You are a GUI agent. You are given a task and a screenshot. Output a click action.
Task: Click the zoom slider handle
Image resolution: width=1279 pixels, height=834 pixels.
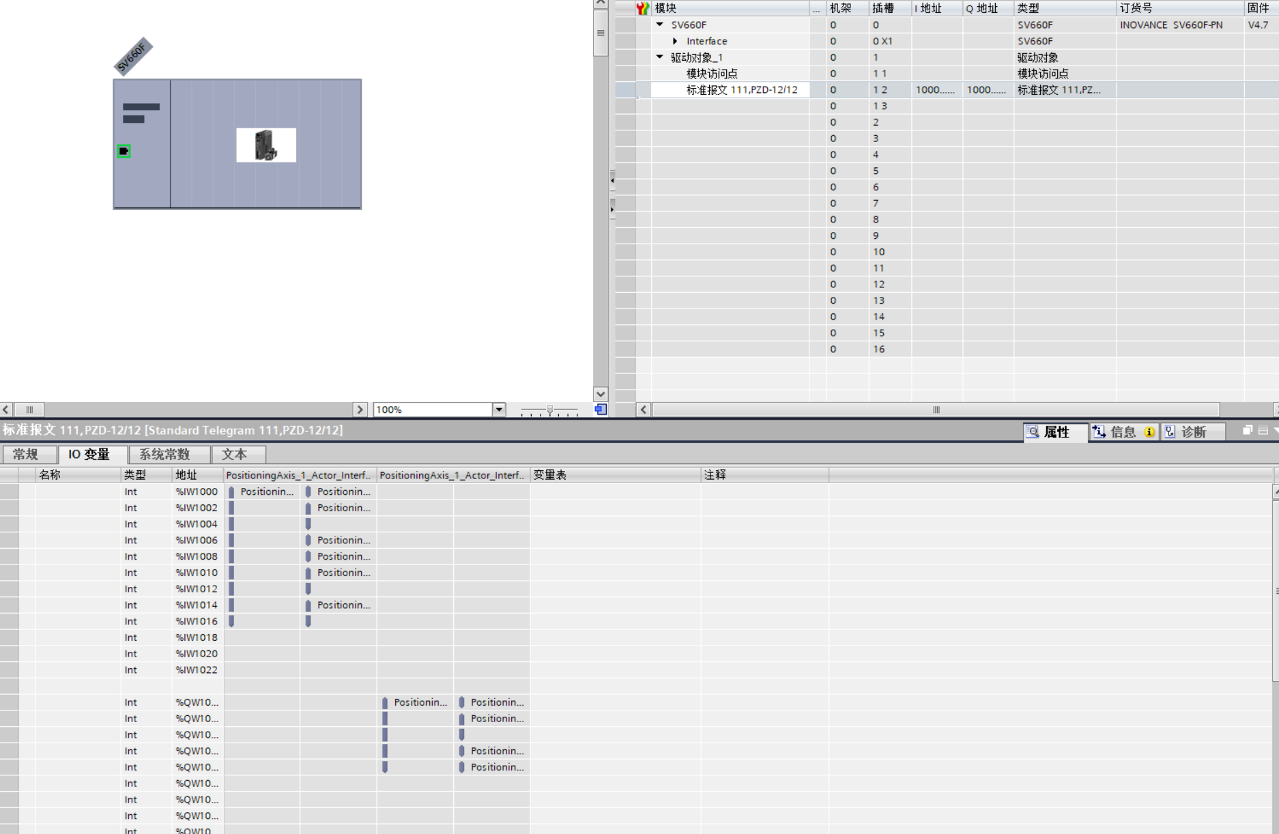click(549, 410)
